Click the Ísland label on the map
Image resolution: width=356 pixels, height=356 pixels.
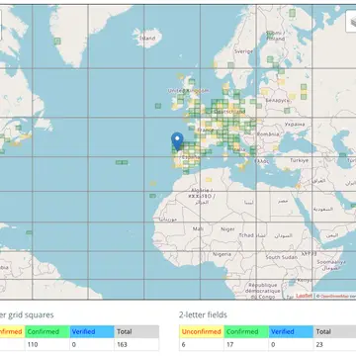pyautogui.click(x=147, y=39)
